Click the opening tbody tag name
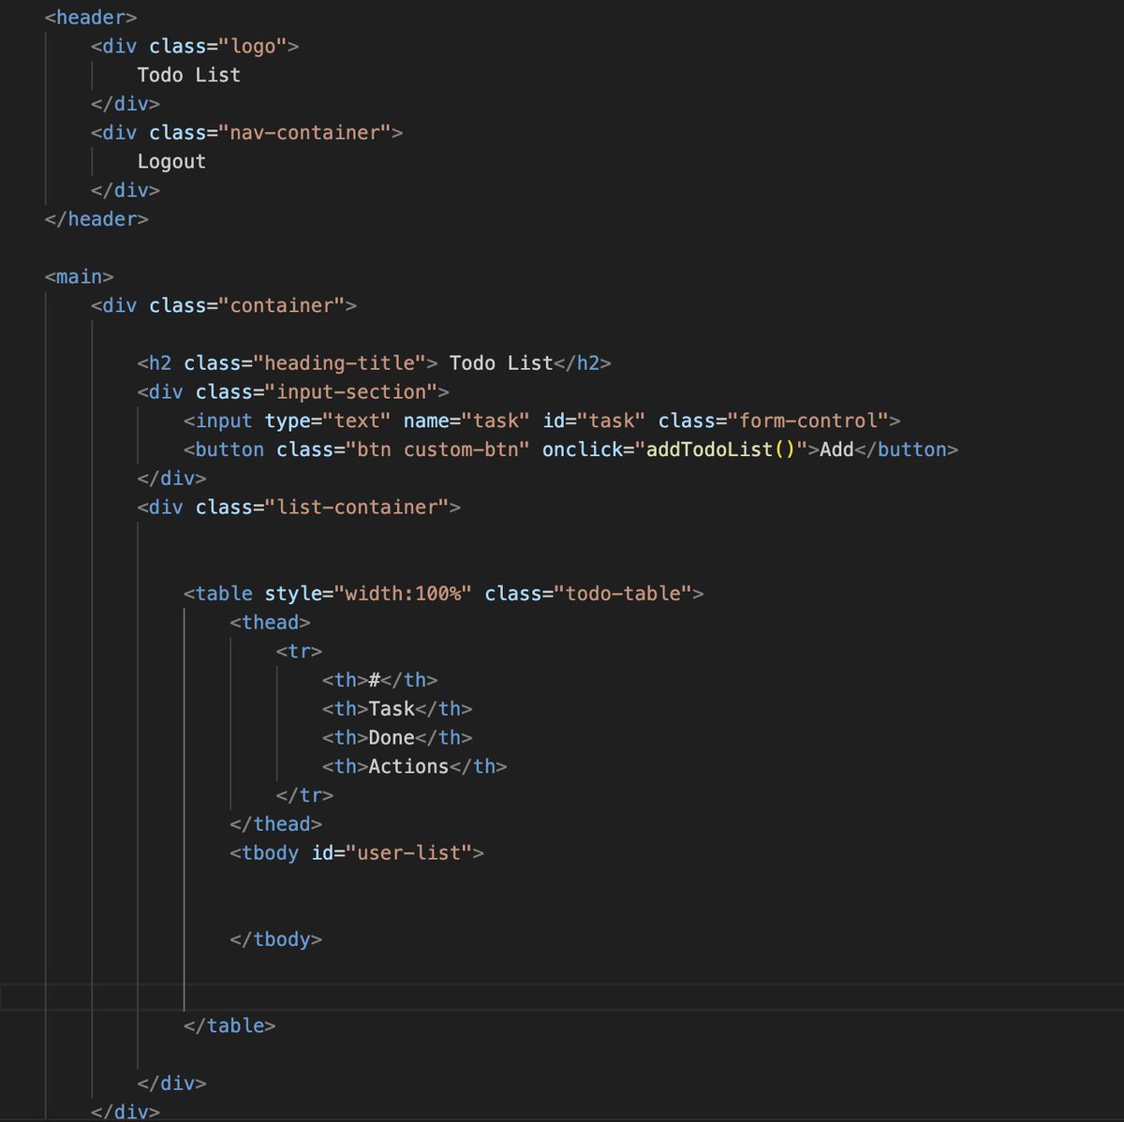1124x1122 pixels. point(270,853)
